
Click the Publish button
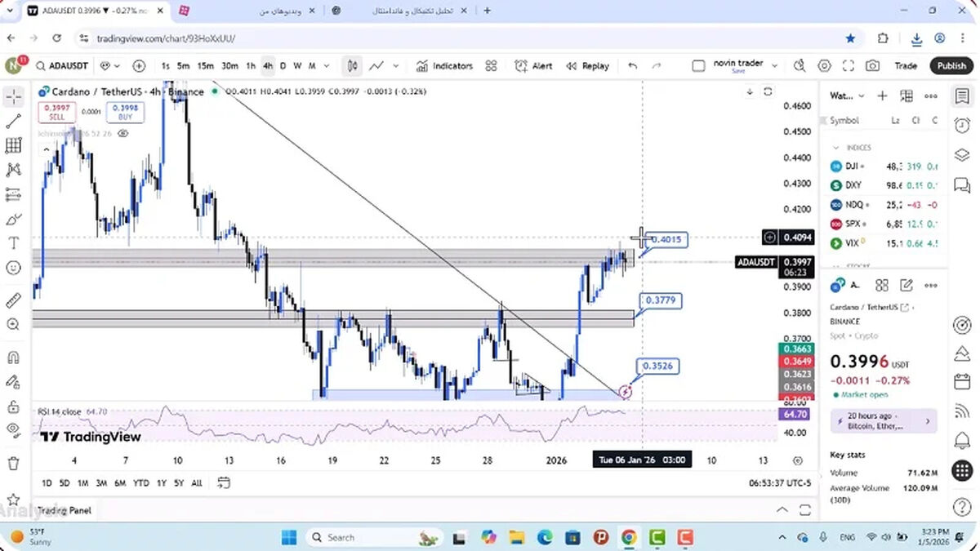(x=951, y=66)
